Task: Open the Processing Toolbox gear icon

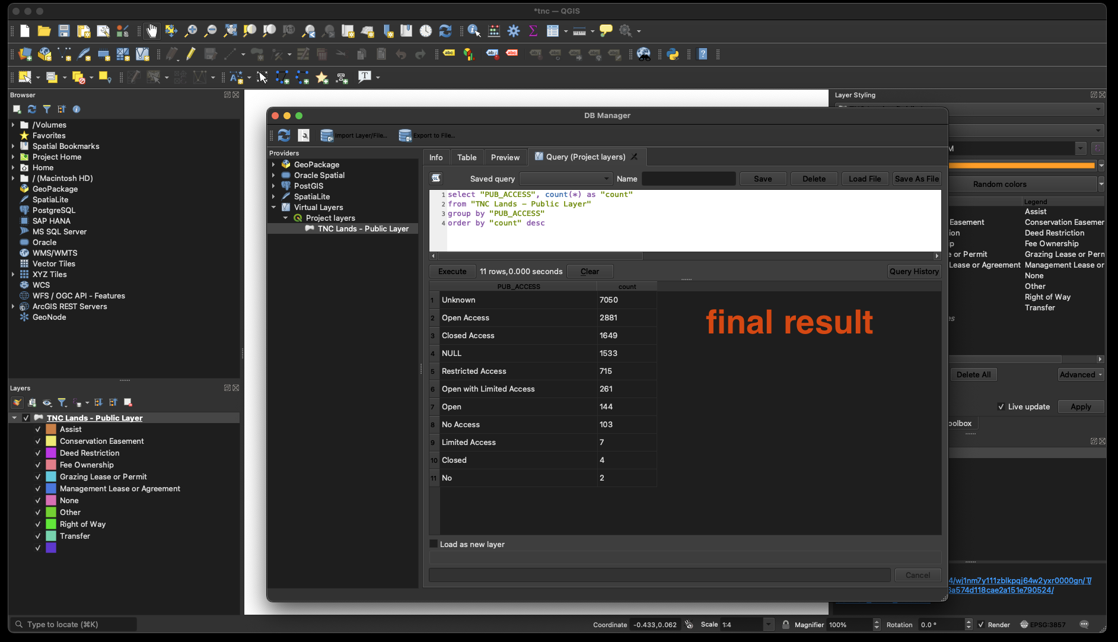Action: [514, 31]
